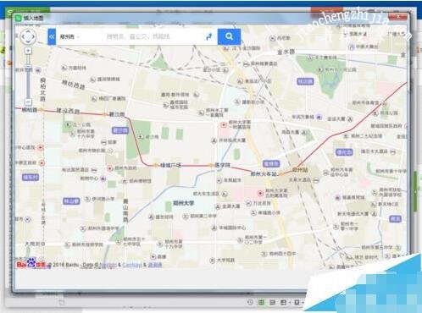
Task: Pan map left with compass left arrow
Action: [x=22, y=36]
